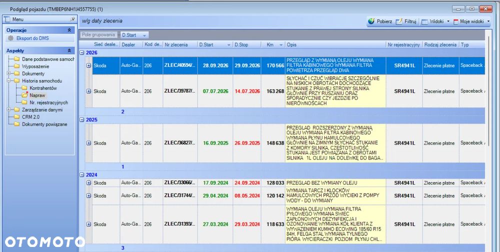This screenshot has height=252, width=500.
Task: Click the Pole grupowania box
Action: (x=98, y=35)
